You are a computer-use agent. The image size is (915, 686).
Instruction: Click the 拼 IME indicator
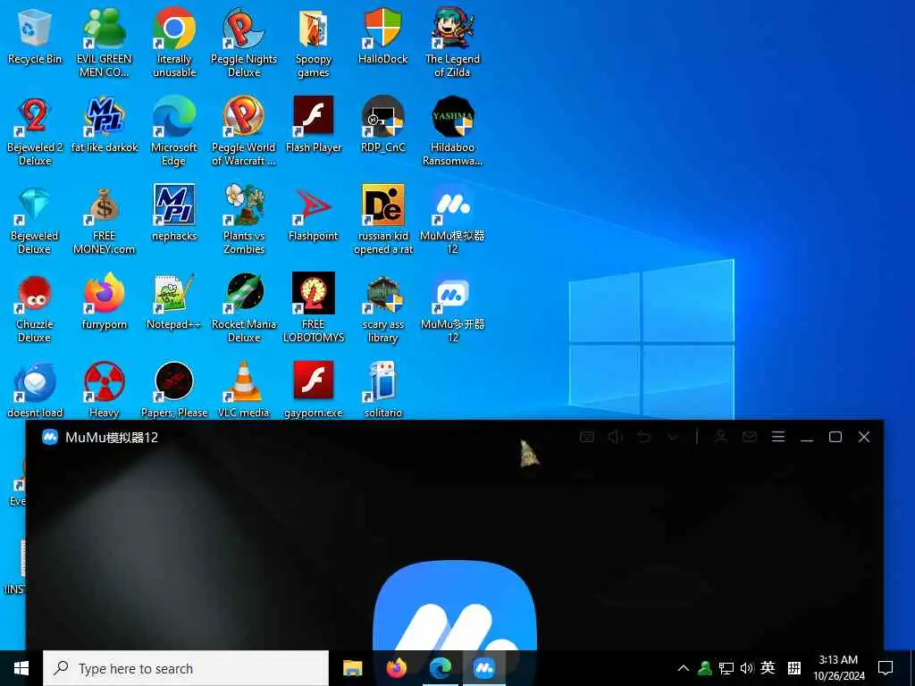point(794,668)
